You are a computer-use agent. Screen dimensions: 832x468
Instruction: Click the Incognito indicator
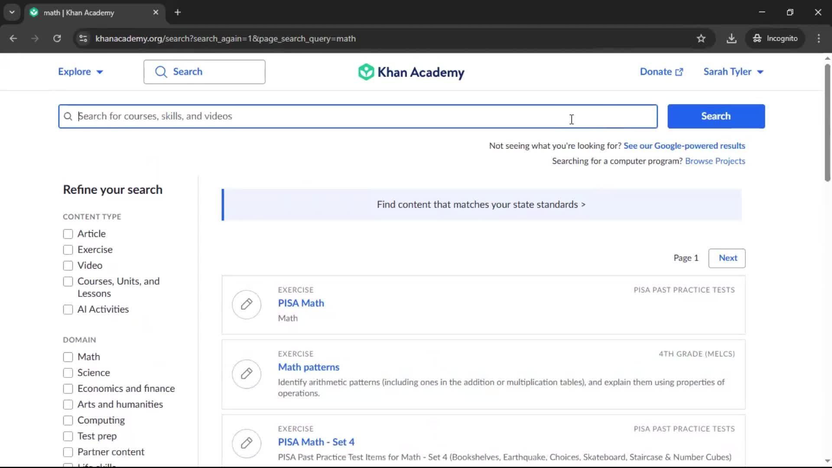pos(775,39)
